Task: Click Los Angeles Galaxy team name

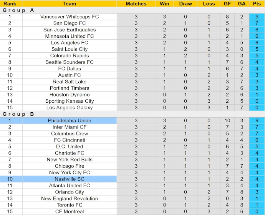Action: 70,107
